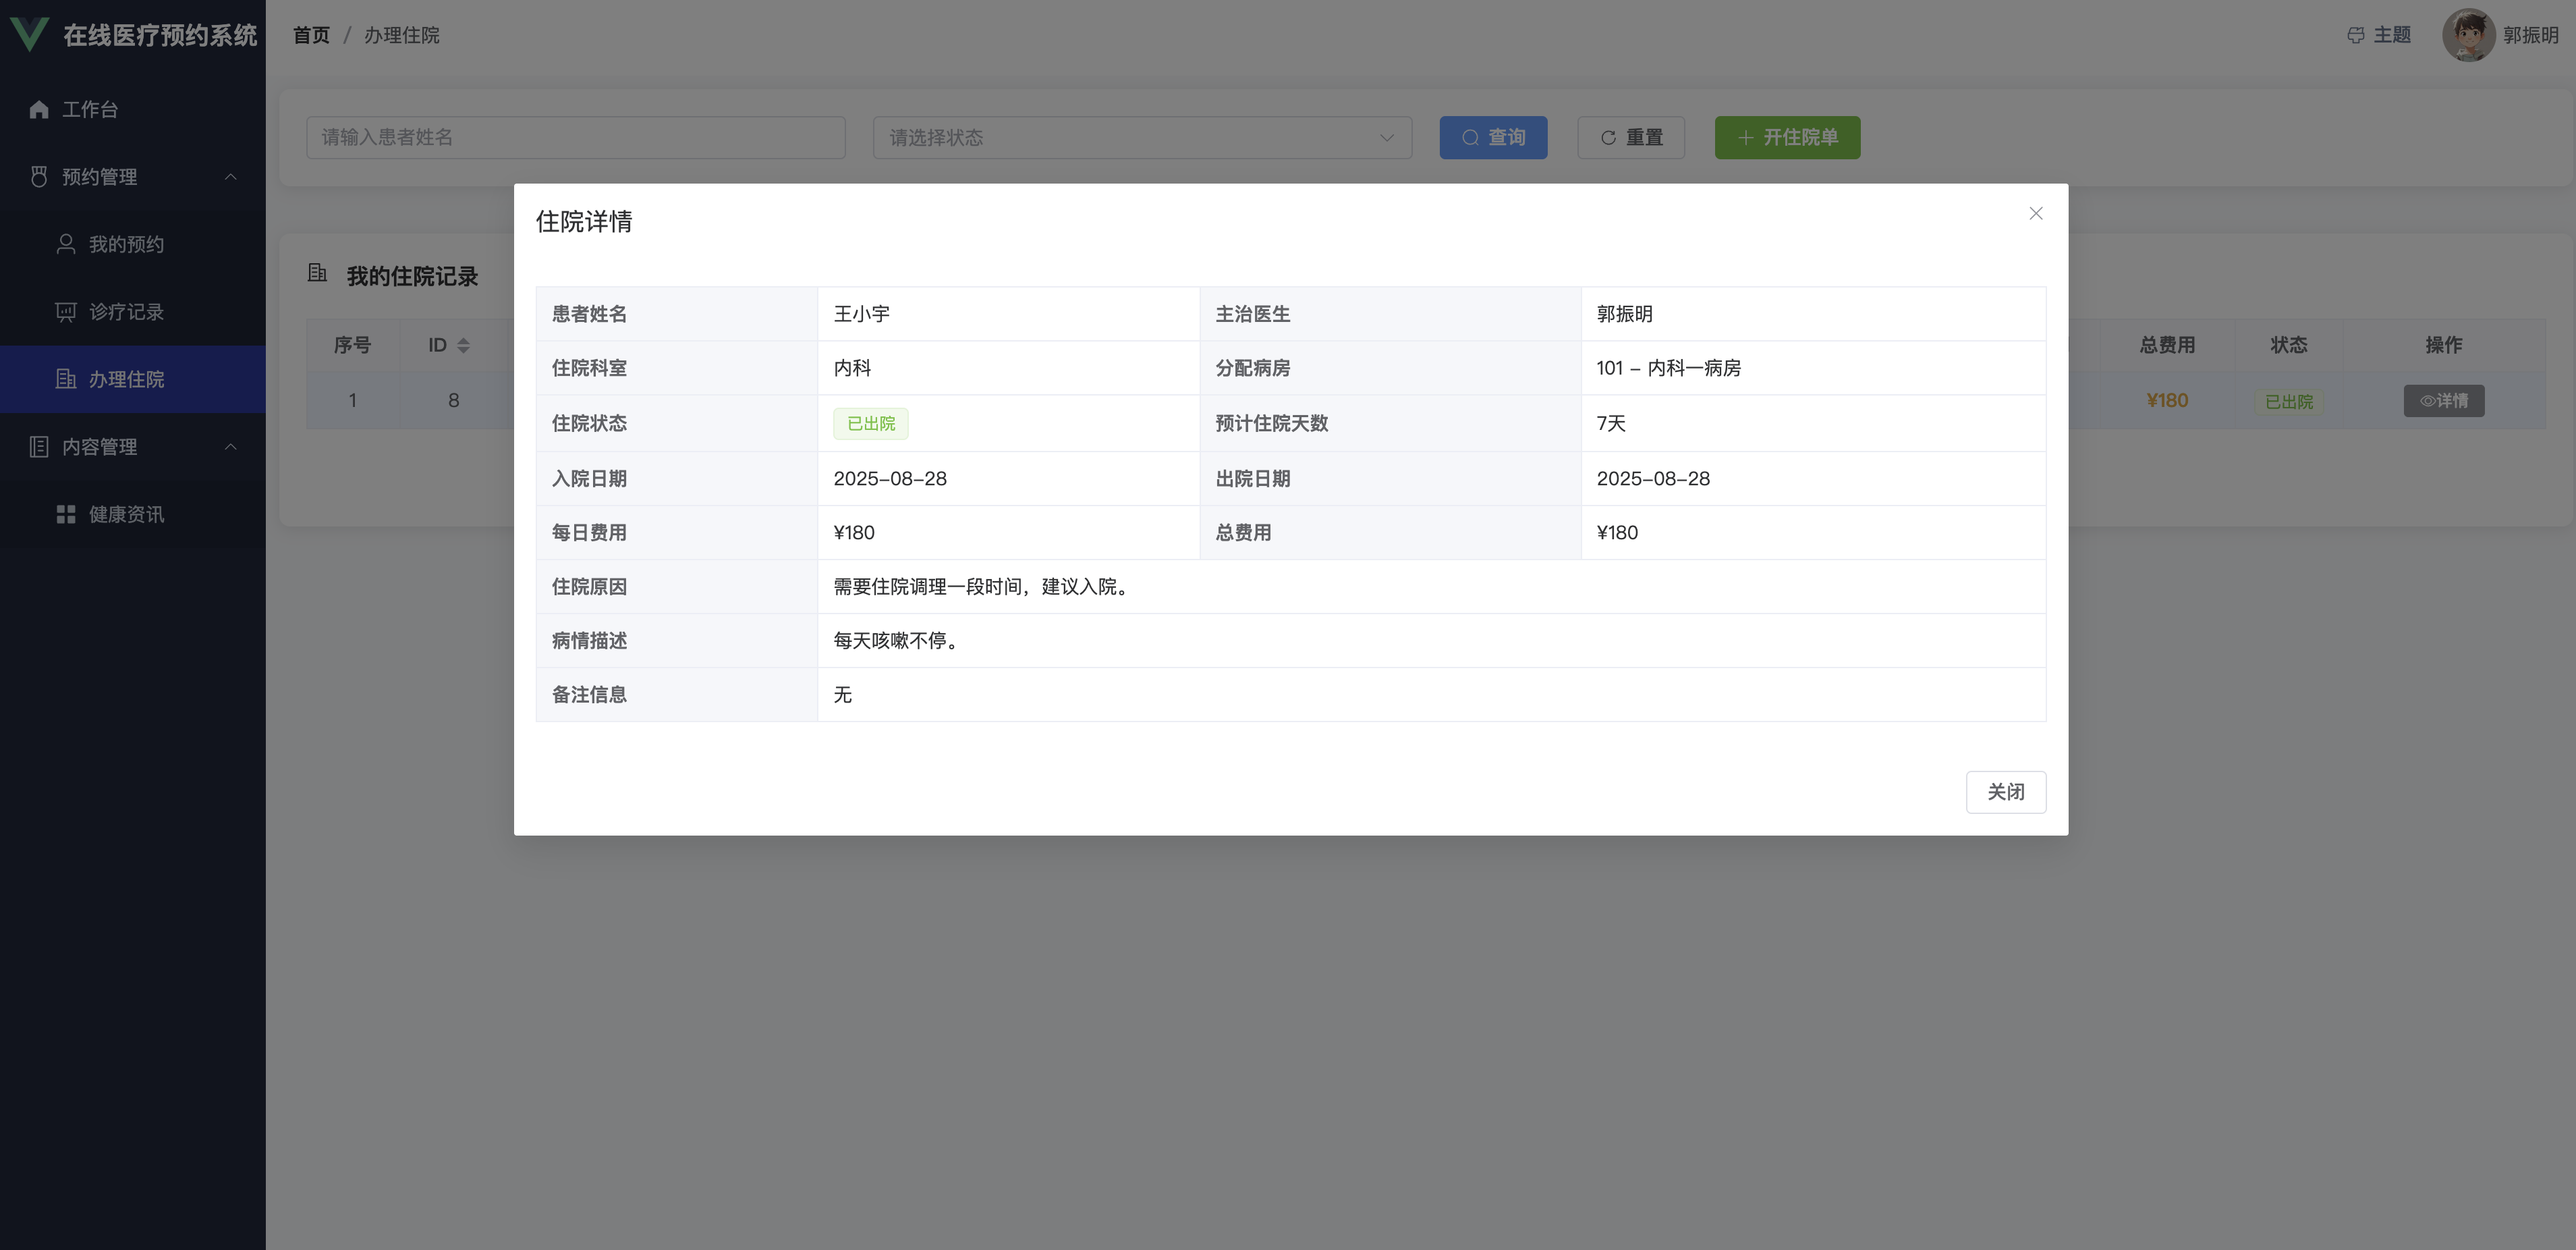
Task: Click the eye 详情 button in the row
Action: (x=2443, y=401)
